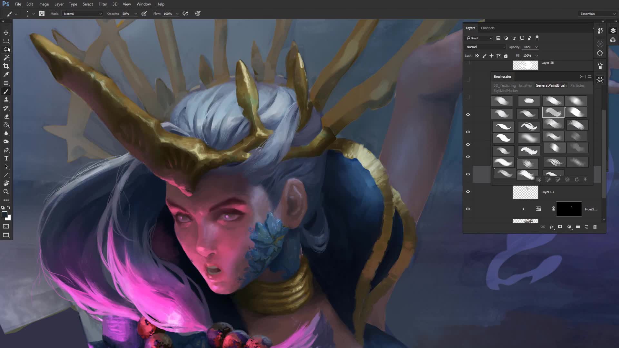Viewport: 619px width, 348px height.
Task: Switch to the Particles brush tab
Action: (x=577, y=85)
